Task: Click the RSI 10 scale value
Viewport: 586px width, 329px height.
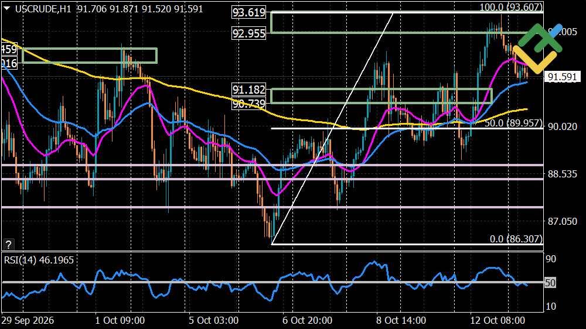Action: [x=551, y=306]
